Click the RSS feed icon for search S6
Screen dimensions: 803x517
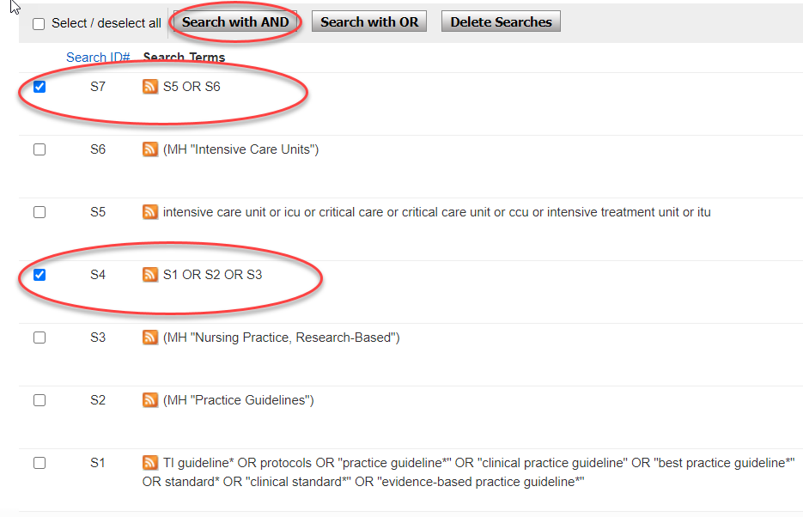click(x=150, y=149)
